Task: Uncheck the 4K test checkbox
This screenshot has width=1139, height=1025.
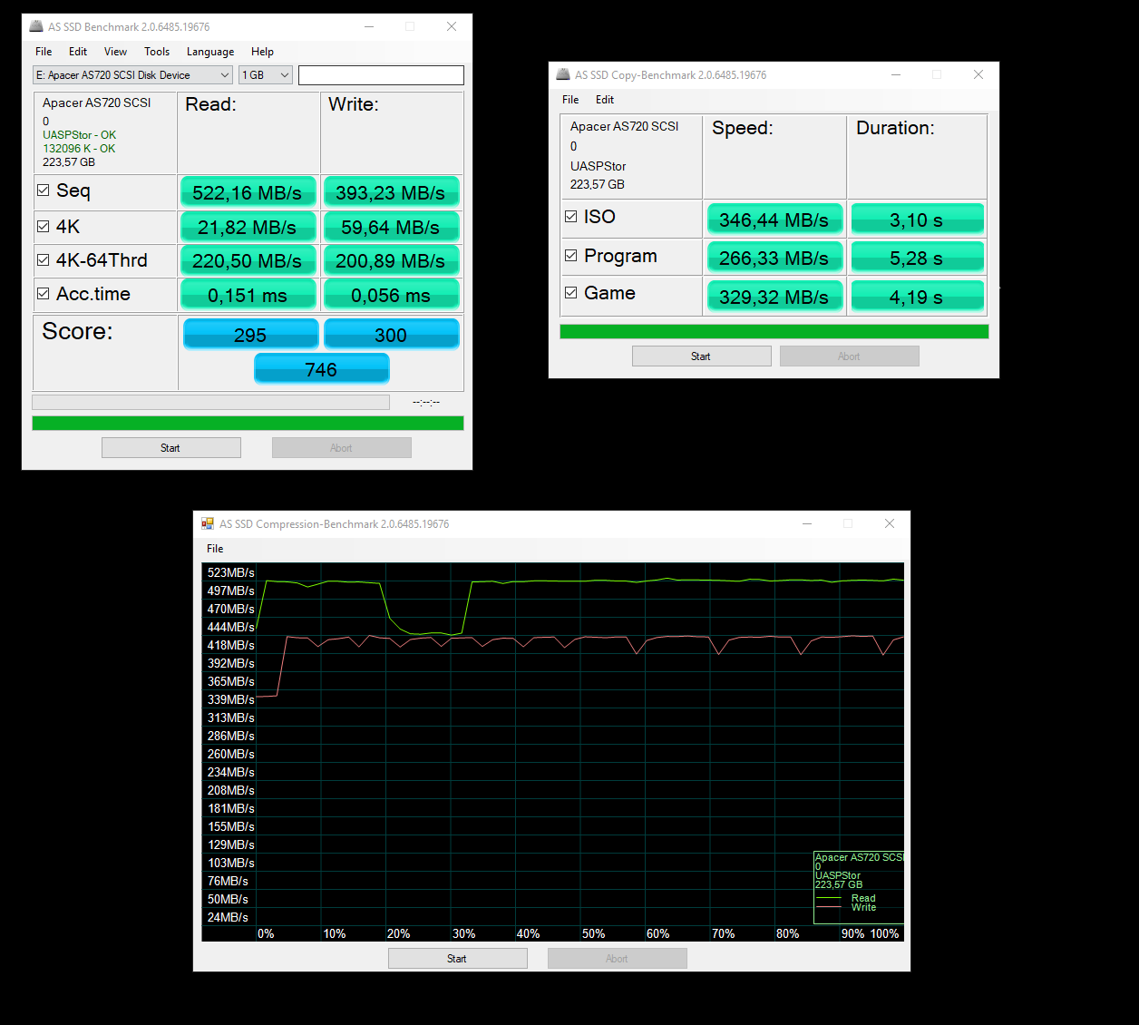Action: click(x=43, y=227)
